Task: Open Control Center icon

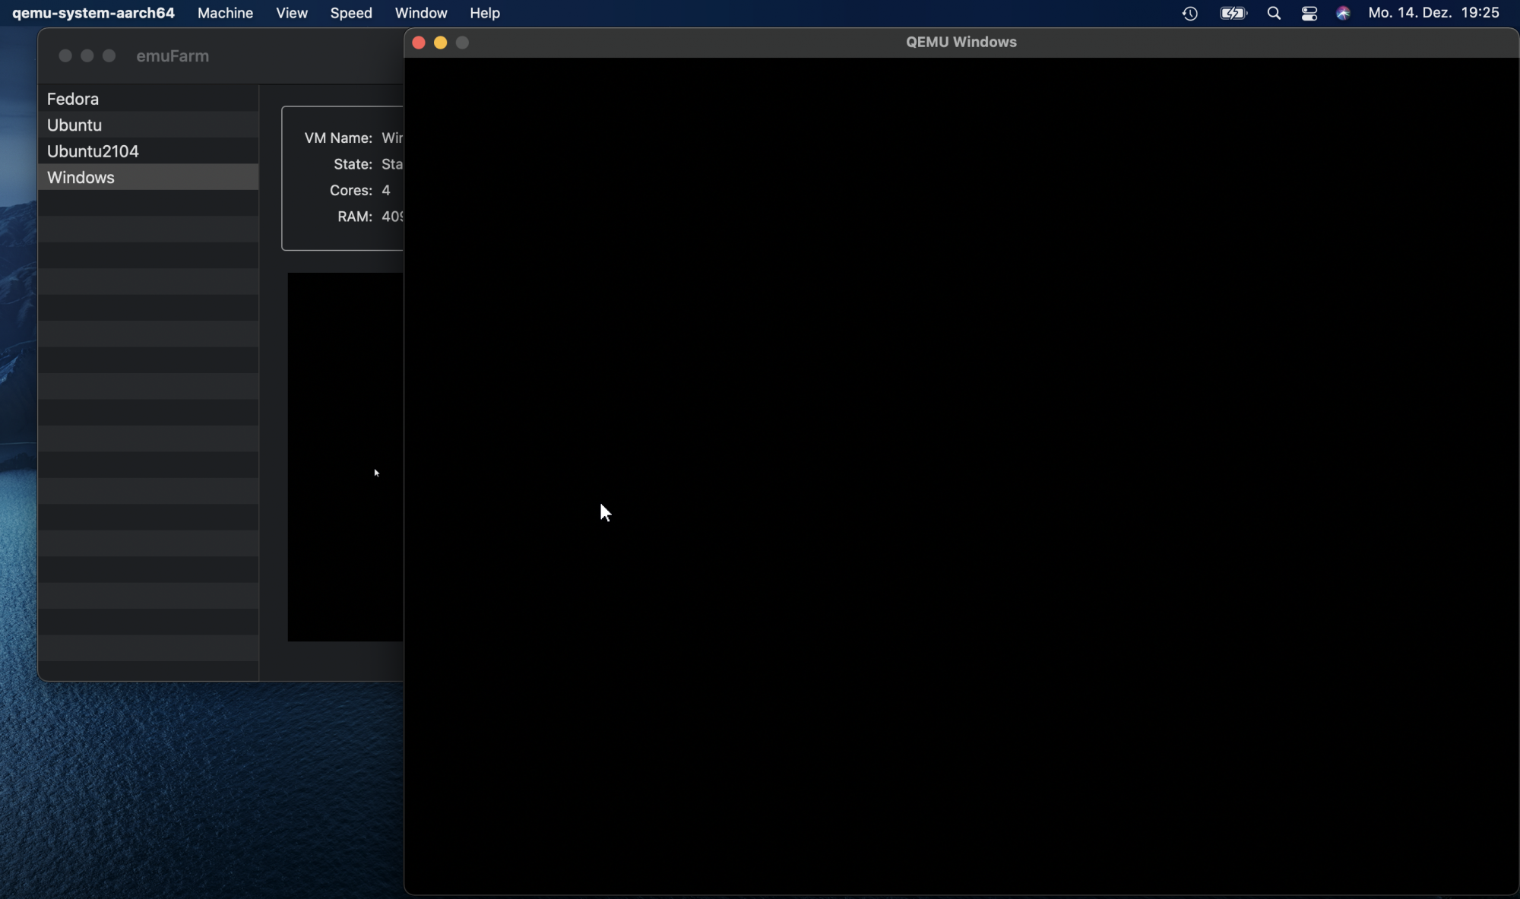Action: coord(1309,13)
